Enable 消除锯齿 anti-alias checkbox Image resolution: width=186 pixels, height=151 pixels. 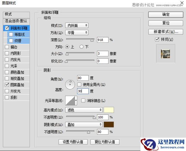click(x=83, y=101)
